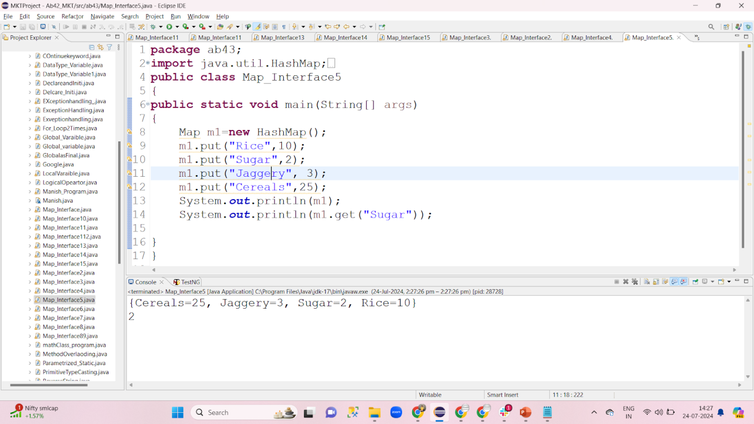Click Collapse All in Project Explorer

92,47
